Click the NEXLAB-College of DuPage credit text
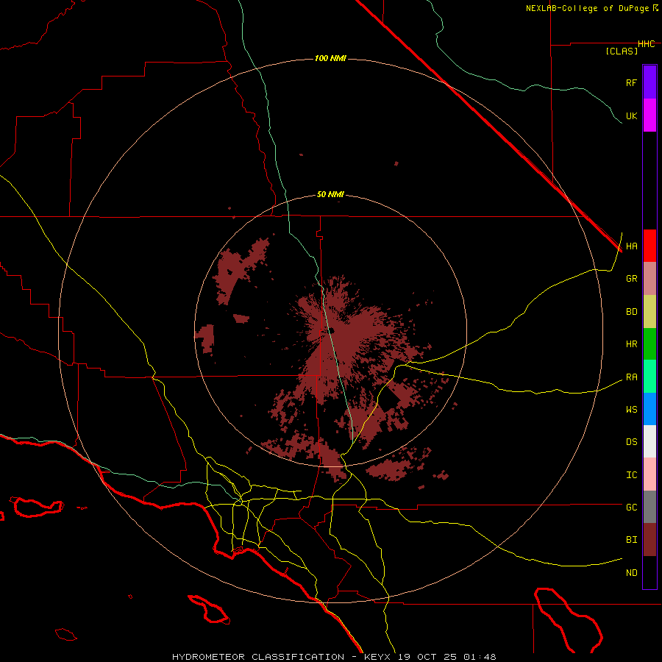 (587, 8)
